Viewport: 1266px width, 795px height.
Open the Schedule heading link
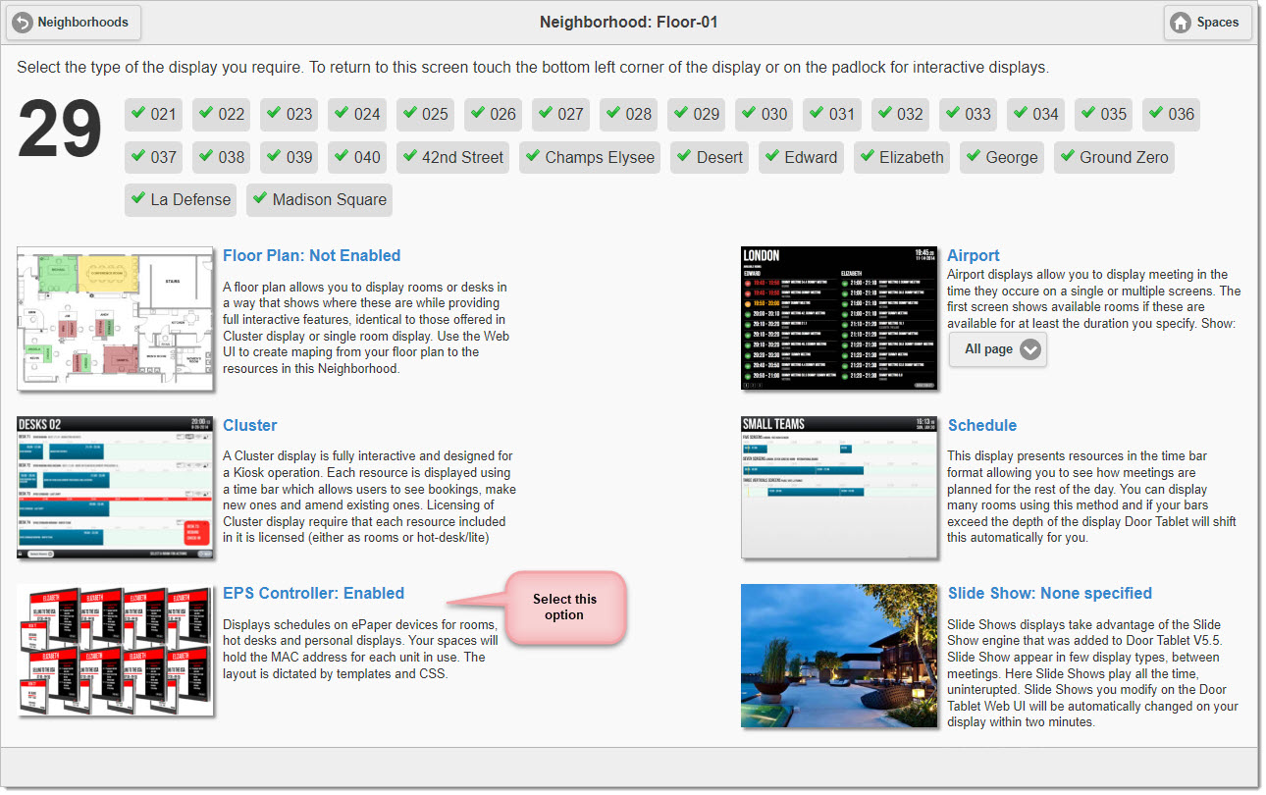981,425
